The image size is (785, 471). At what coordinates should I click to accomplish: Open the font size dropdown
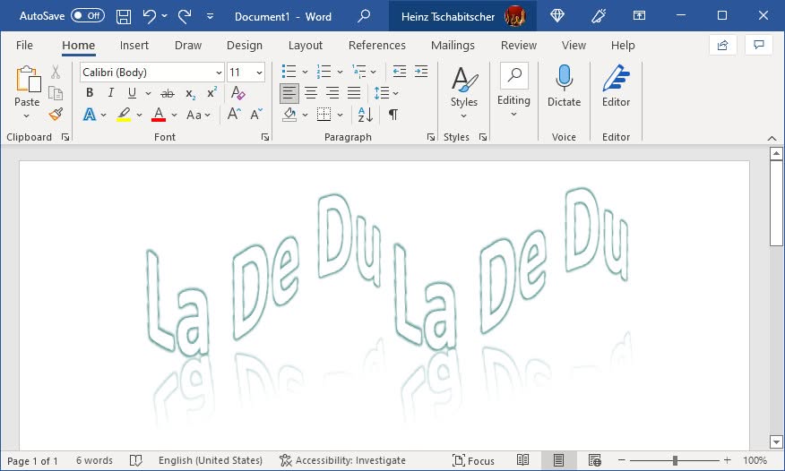259,73
